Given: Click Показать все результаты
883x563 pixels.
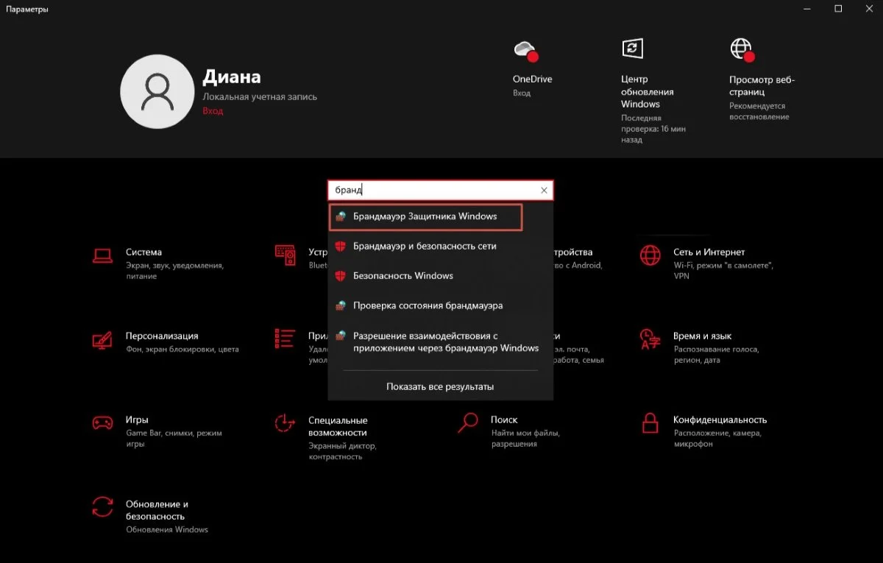Looking at the screenshot, I should tap(440, 386).
